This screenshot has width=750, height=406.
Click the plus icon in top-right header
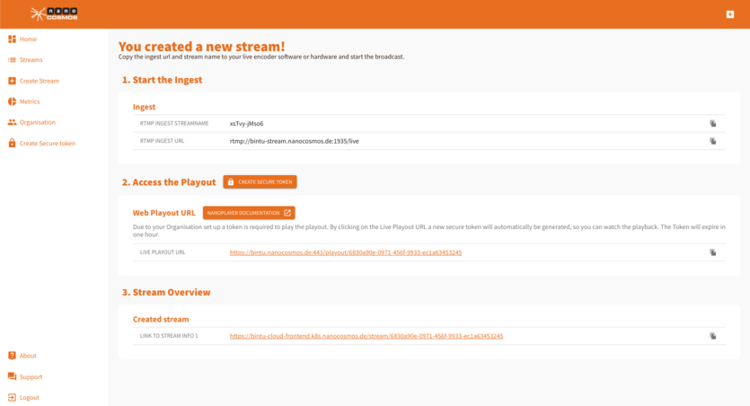[730, 14]
